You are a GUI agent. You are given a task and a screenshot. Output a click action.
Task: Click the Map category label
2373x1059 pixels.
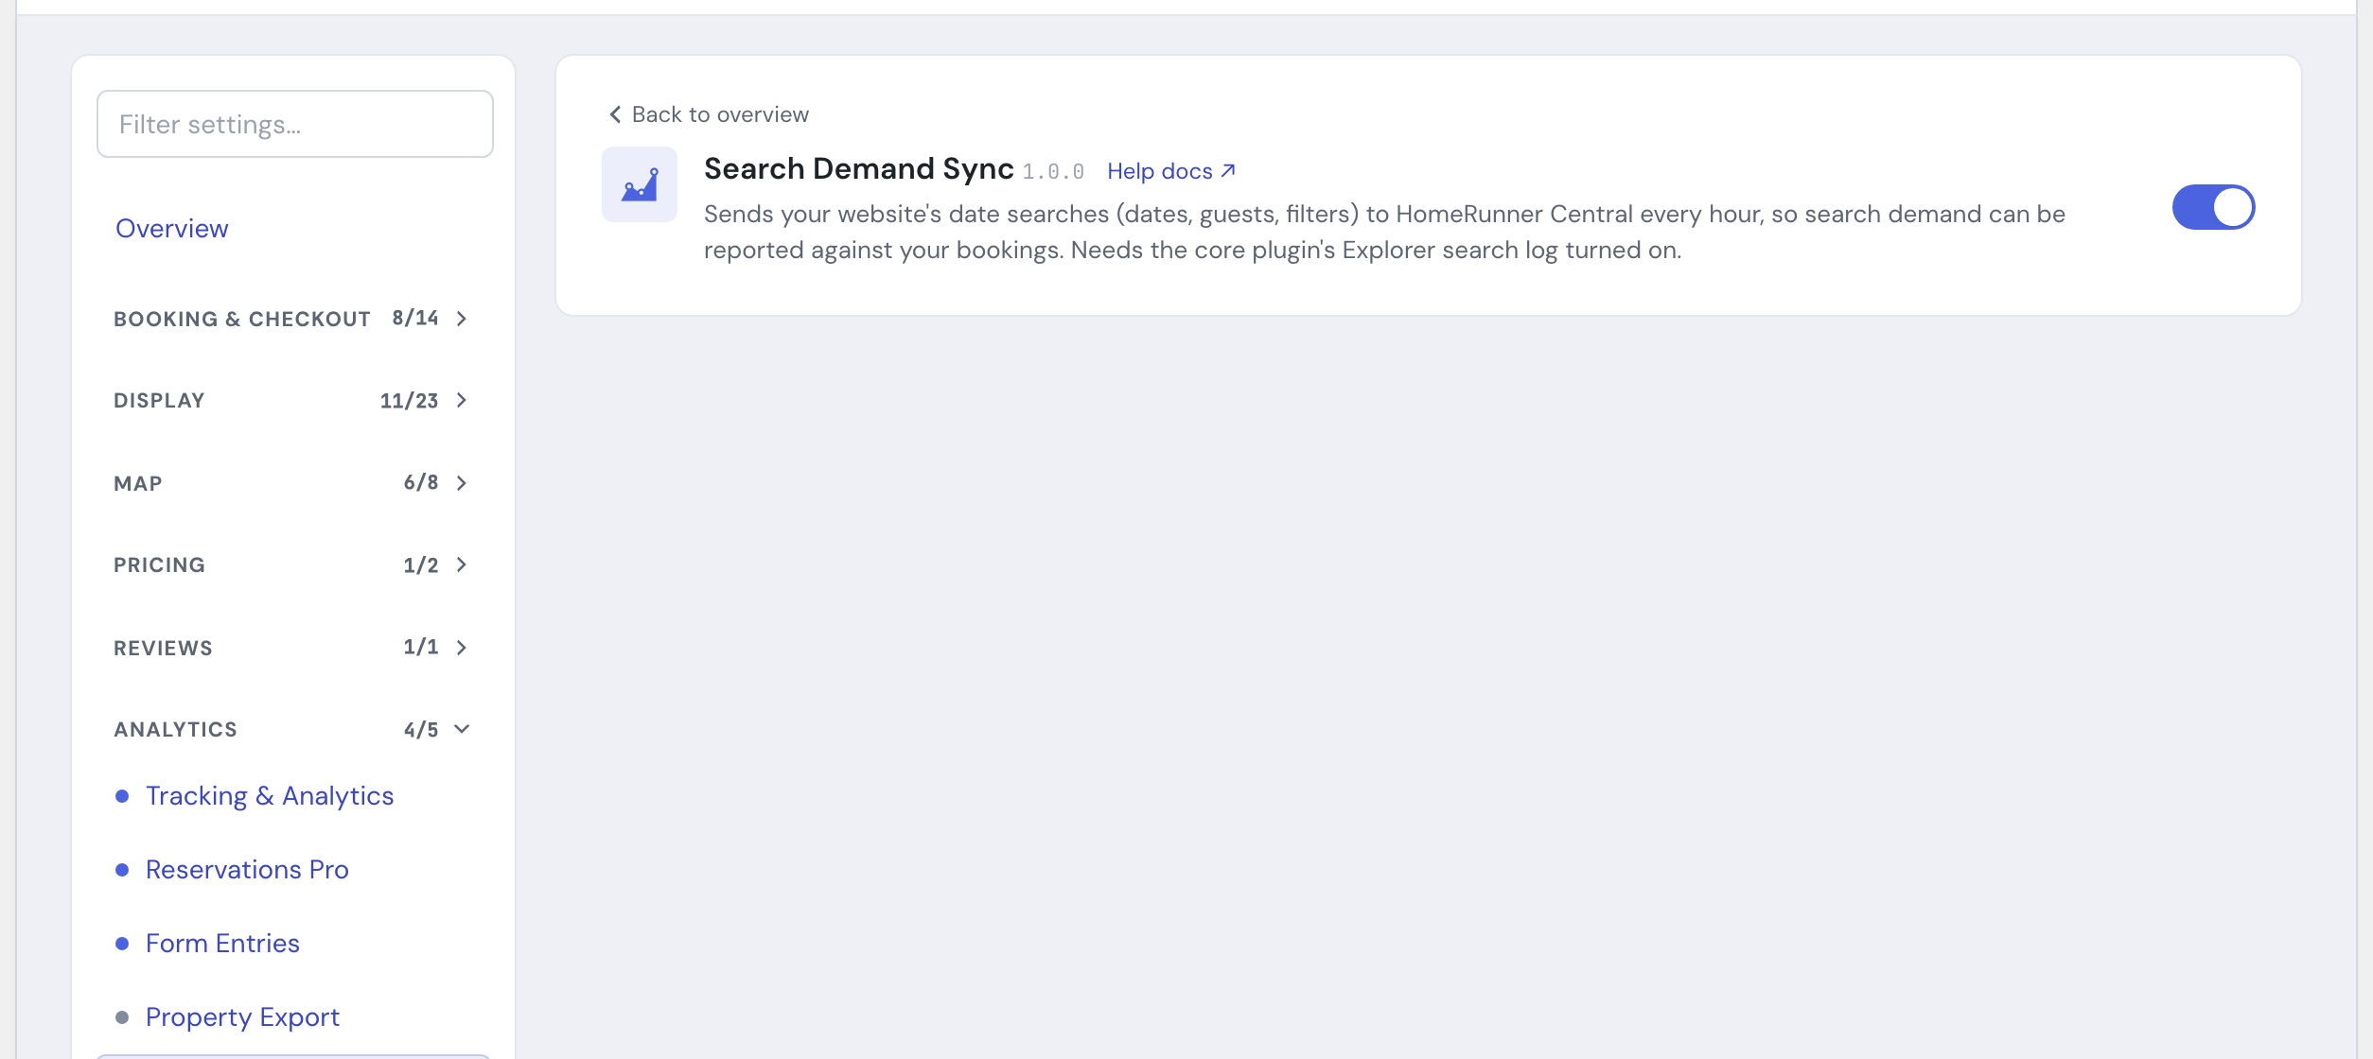(x=138, y=484)
